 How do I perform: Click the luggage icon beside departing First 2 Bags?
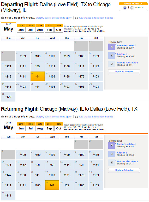tap(3, 18)
